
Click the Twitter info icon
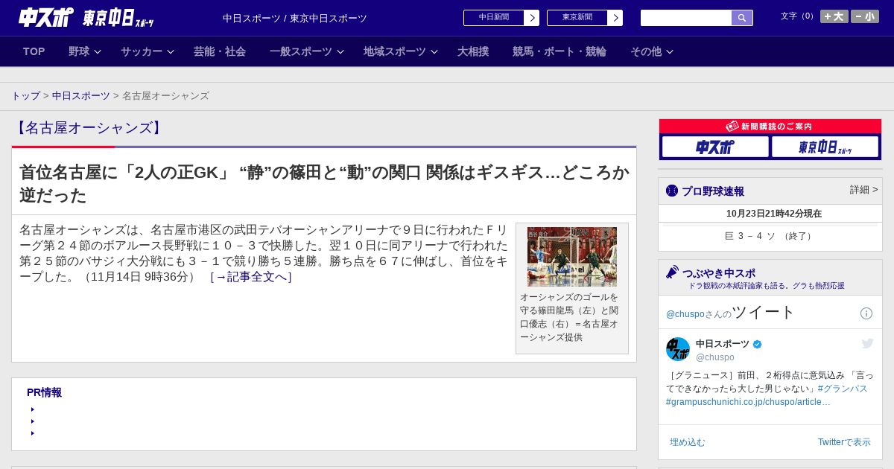[866, 313]
